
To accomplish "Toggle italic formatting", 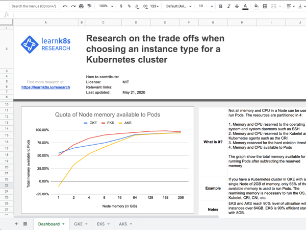I will tap(228, 6).
